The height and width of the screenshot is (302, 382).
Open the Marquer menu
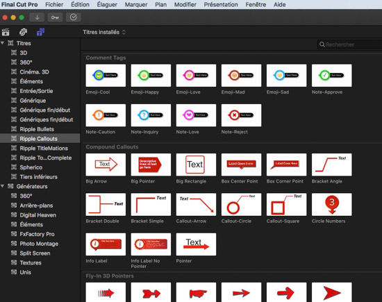tap(136, 4)
